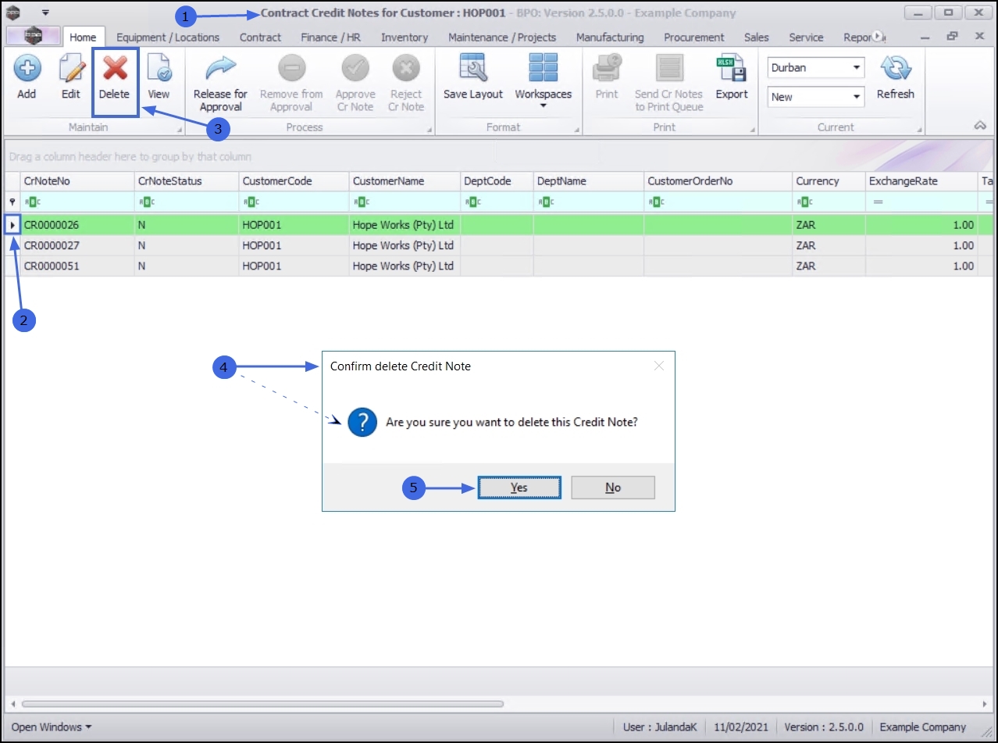
Task: Open the View document icon
Action: [159, 69]
